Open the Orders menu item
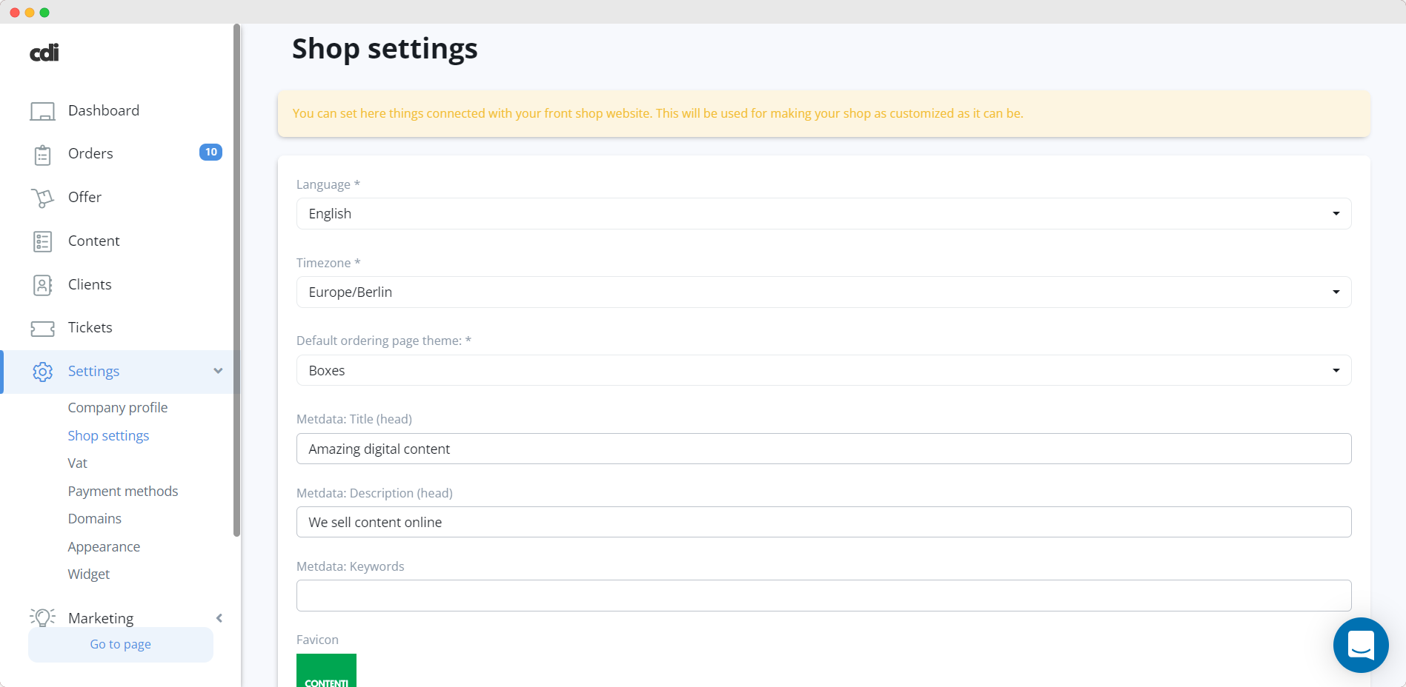Screen dimensions: 1406x687 click(x=90, y=153)
